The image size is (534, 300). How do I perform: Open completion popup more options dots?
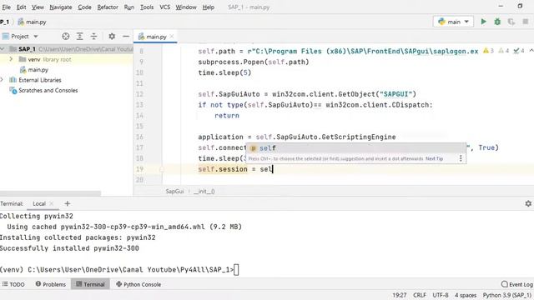[461, 158]
